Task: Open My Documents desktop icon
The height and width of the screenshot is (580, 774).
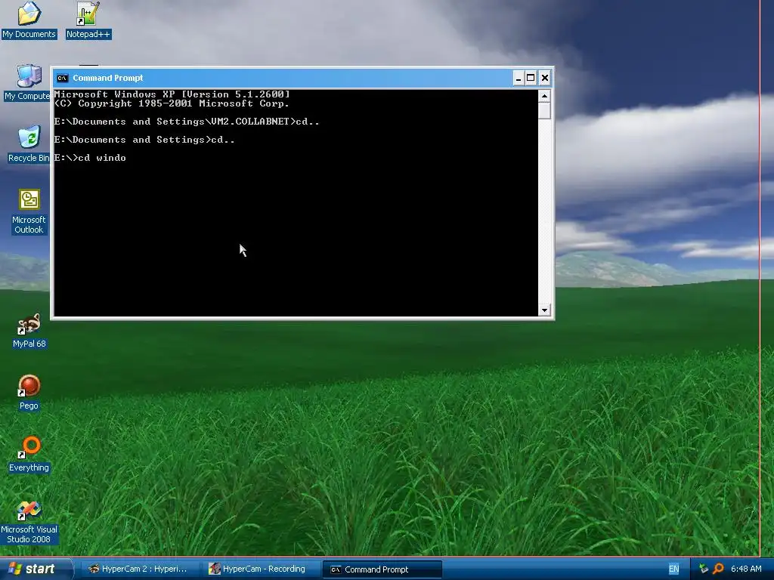Action: coord(29,20)
